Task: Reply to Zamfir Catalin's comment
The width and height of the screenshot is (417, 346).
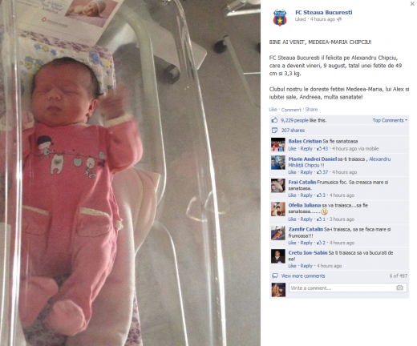Action: [x=306, y=243]
